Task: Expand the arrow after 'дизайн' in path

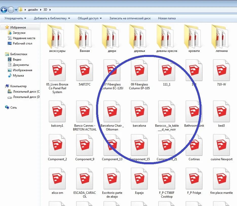Action: pyautogui.click(x=41, y=10)
